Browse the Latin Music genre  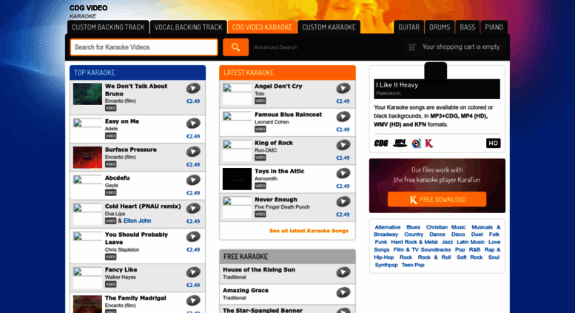[x=471, y=242]
